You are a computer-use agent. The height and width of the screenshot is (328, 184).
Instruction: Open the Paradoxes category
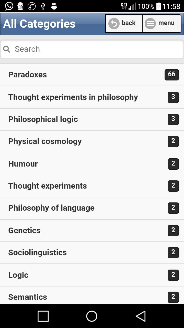tap(92, 75)
